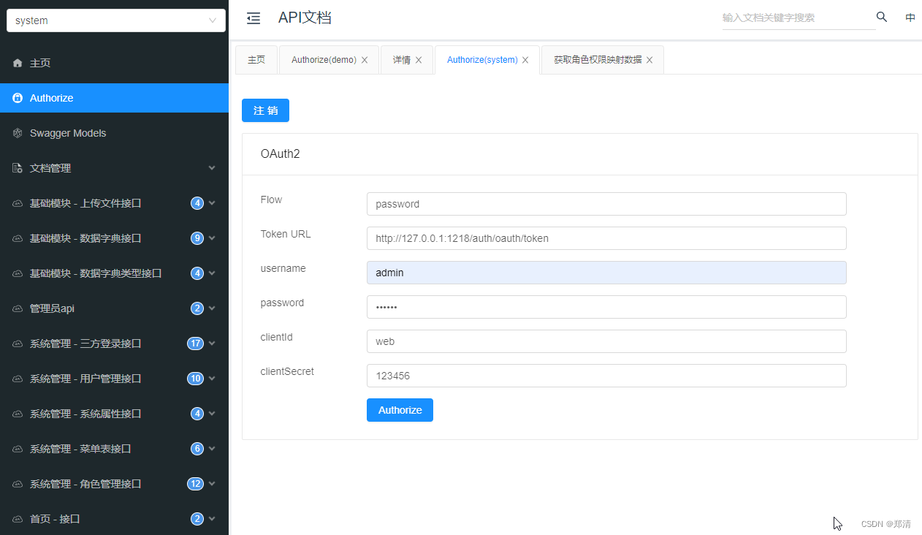Close the Authorize(system) tab
This screenshot has width=922, height=535.
525,60
